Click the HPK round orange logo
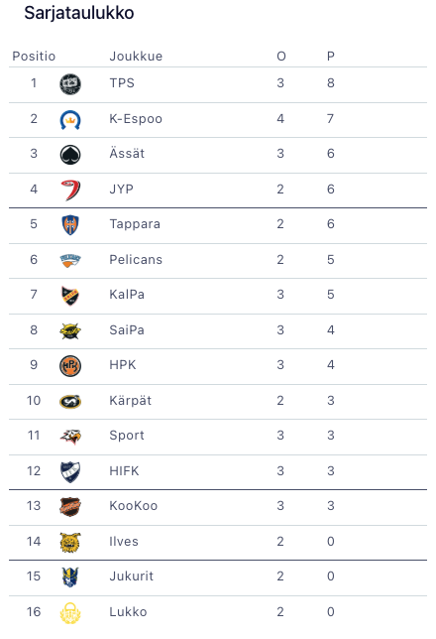The height and width of the screenshot is (639, 436). [x=70, y=366]
